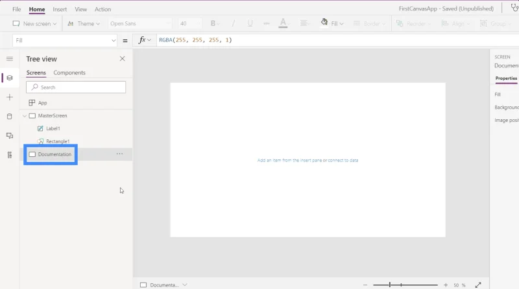
Task: Click the zoom out minus button
Action: click(365, 284)
